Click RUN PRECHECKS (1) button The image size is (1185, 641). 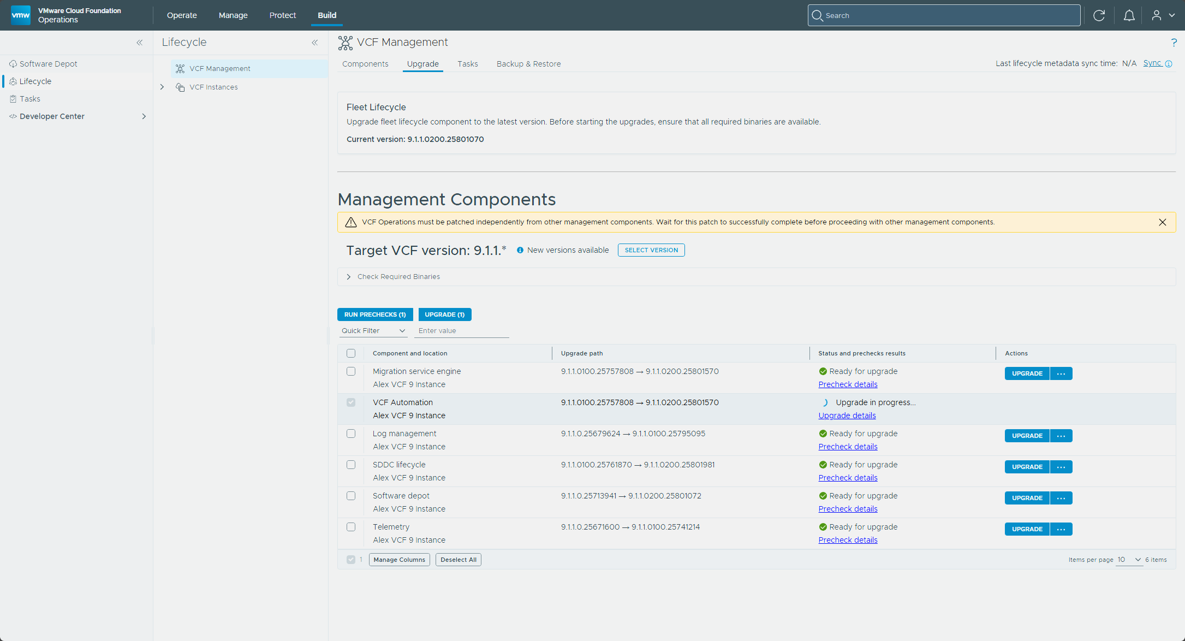(375, 314)
